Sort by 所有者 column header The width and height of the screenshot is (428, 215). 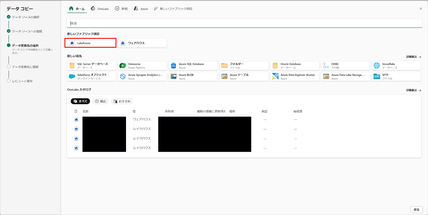[169, 111]
